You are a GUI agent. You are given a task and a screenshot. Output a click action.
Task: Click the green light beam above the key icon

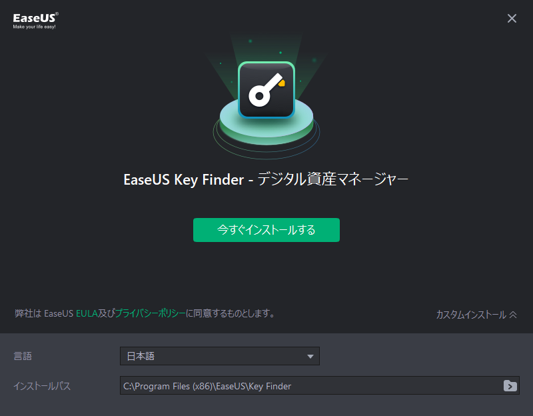(266, 47)
